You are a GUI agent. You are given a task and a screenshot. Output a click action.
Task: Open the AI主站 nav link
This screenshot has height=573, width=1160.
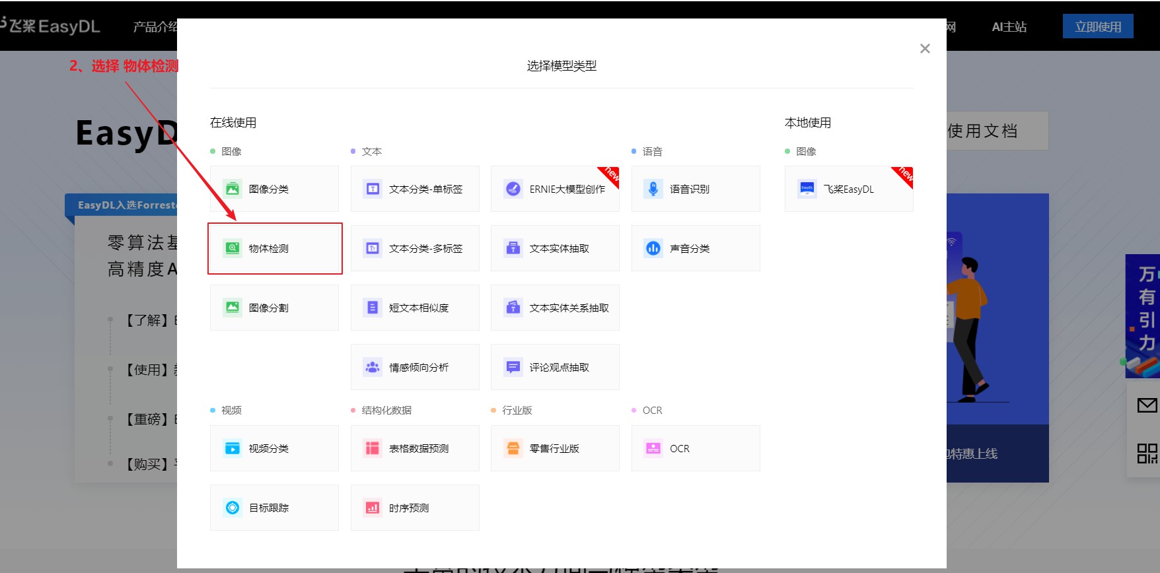1009,27
